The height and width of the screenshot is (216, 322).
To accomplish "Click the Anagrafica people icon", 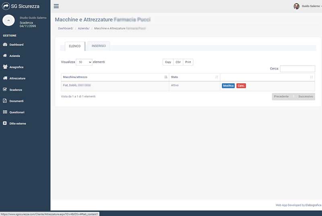I will 5,67.
